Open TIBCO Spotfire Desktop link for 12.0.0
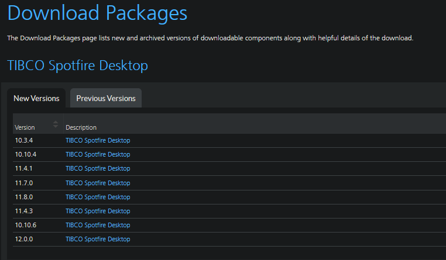446x260 pixels. click(98, 239)
